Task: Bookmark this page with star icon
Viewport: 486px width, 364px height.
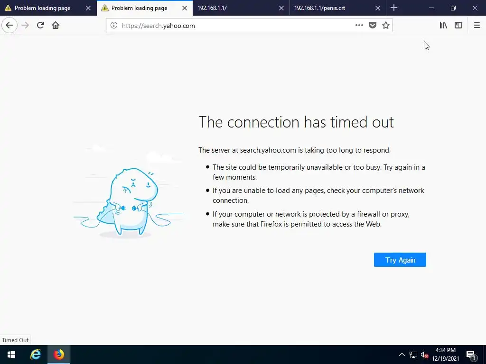Action: pos(385,26)
